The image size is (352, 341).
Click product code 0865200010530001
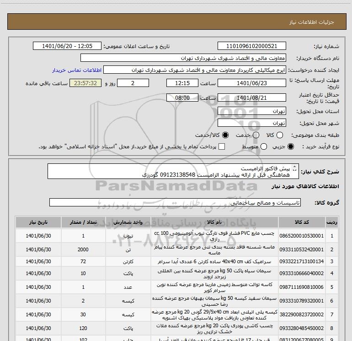pos(302,236)
